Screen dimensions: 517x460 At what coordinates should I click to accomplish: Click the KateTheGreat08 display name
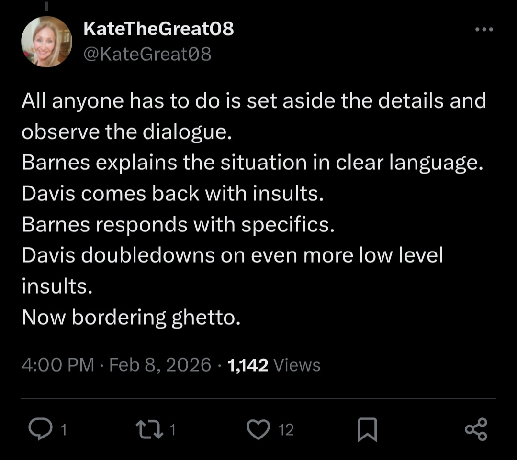tap(158, 29)
